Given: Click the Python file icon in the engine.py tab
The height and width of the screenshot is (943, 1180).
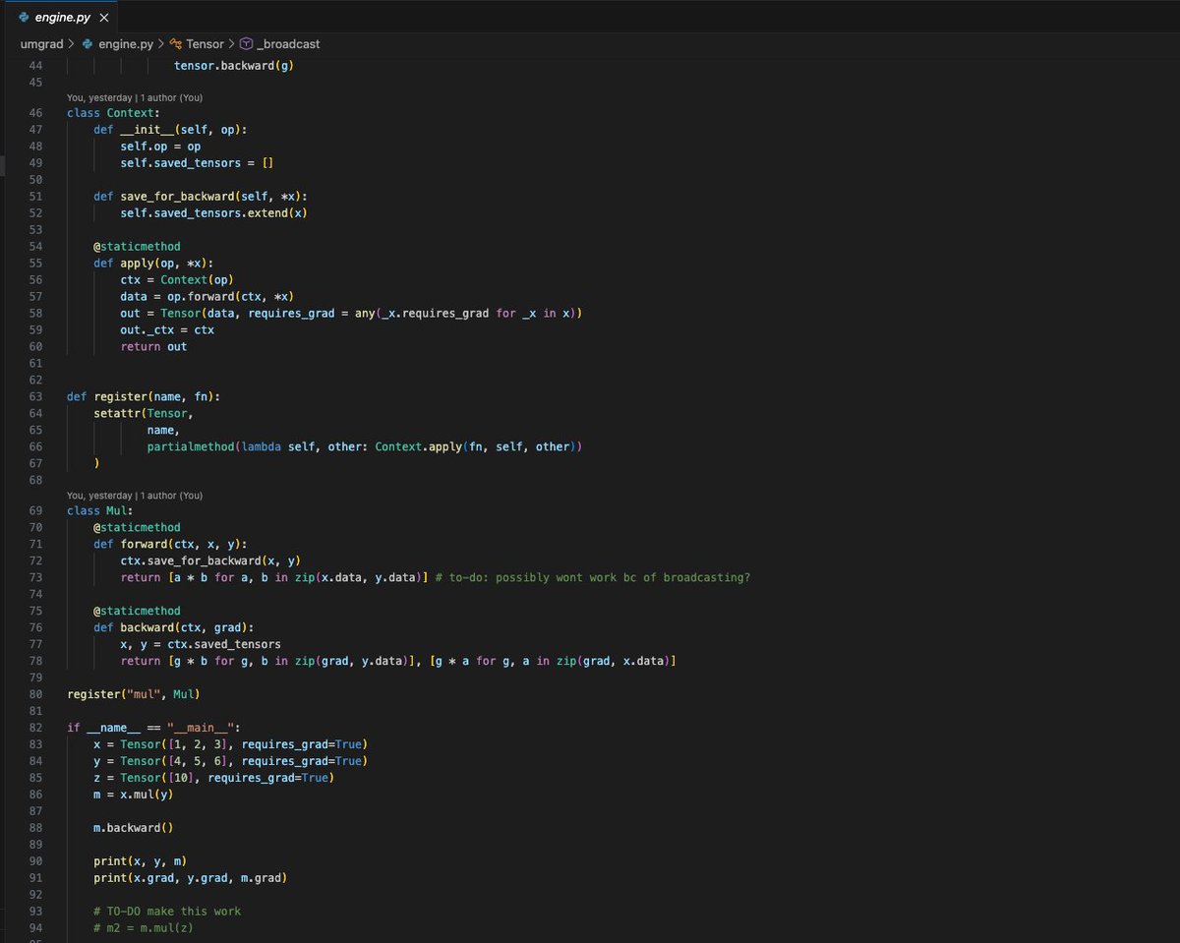Looking at the screenshot, I should (25, 17).
